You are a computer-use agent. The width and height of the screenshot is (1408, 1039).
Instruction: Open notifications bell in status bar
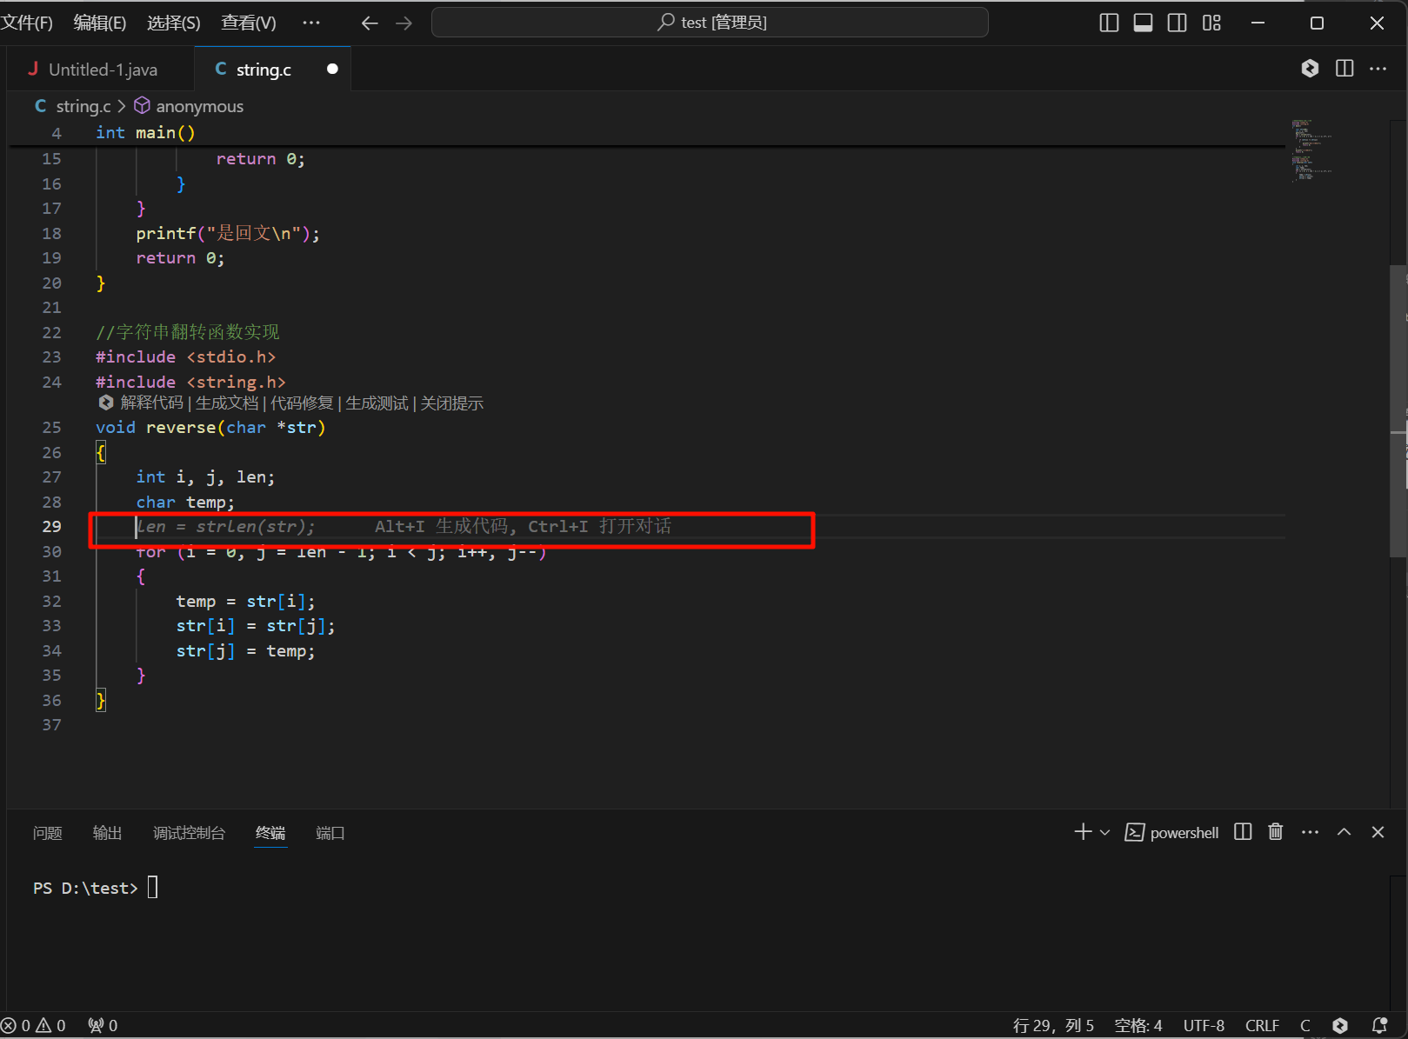pos(1379,1025)
